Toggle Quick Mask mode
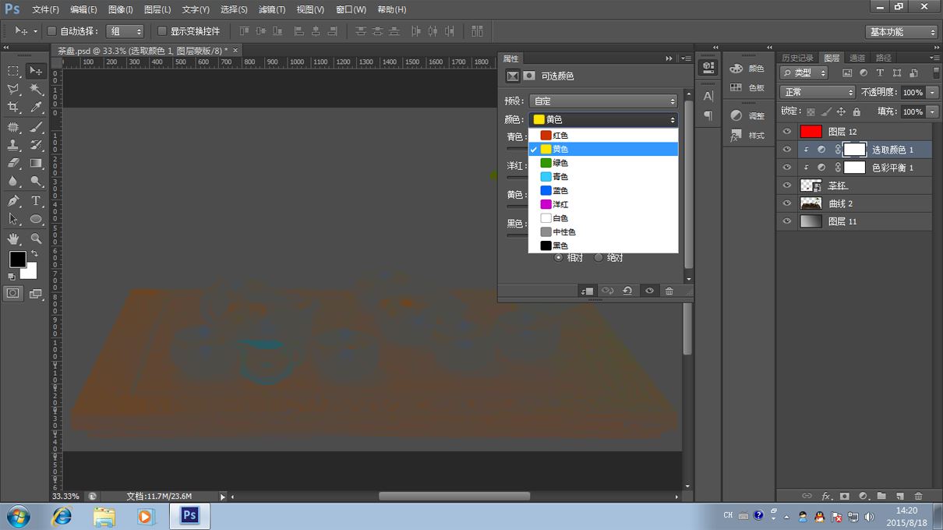Image resolution: width=943 pixels, height=530 pixels. click(13, 293)
